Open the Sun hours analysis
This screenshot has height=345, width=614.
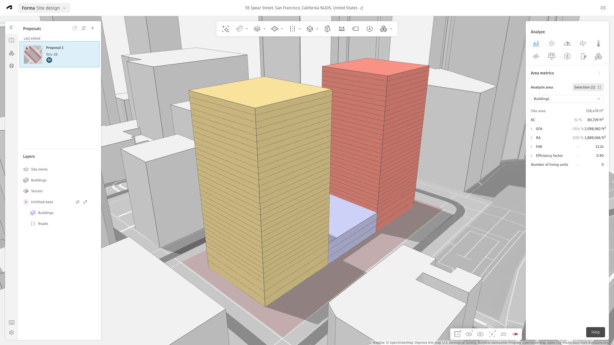pyautogui.click(x=551, y=43)
